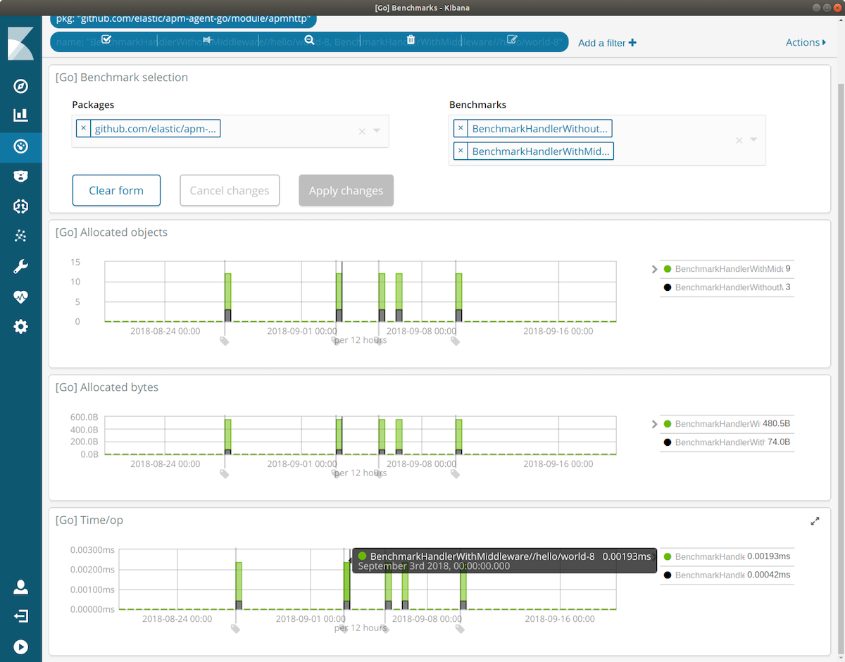Open Monitoring heartbeat icon
Viewport: 845px width, 662px height.
tap(20, 296)
